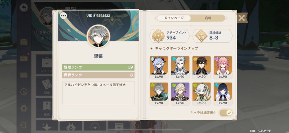The height and width of the screenshot is (133, 289).
Task: Select the blonde character on purple card
Action: (x=180, y=94)
